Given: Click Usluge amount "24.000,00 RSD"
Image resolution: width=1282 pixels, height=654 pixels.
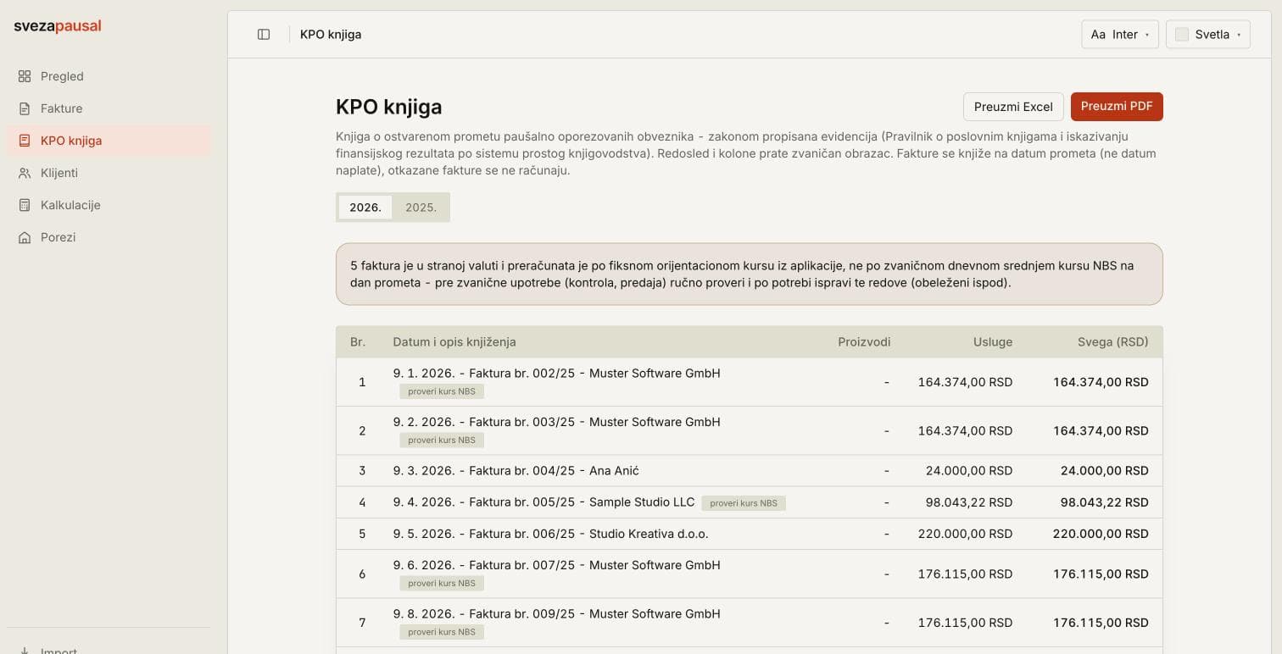Looking at the screenshot, I should coord(969,471).
